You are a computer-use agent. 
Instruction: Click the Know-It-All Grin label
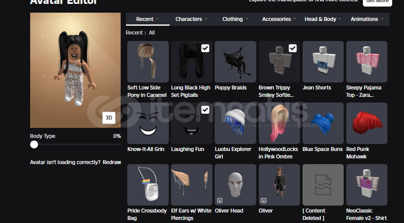coord(146,149)
